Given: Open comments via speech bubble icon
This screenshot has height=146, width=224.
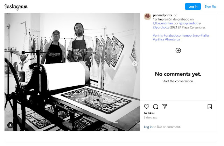Looking at the screenshot, I should pyautogui.click(x=155, y=107).
